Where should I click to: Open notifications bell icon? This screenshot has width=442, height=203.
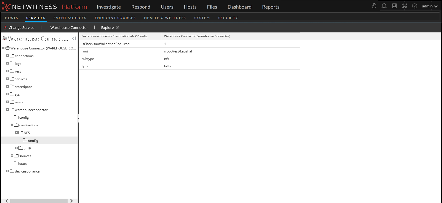(x=384, y=6)
